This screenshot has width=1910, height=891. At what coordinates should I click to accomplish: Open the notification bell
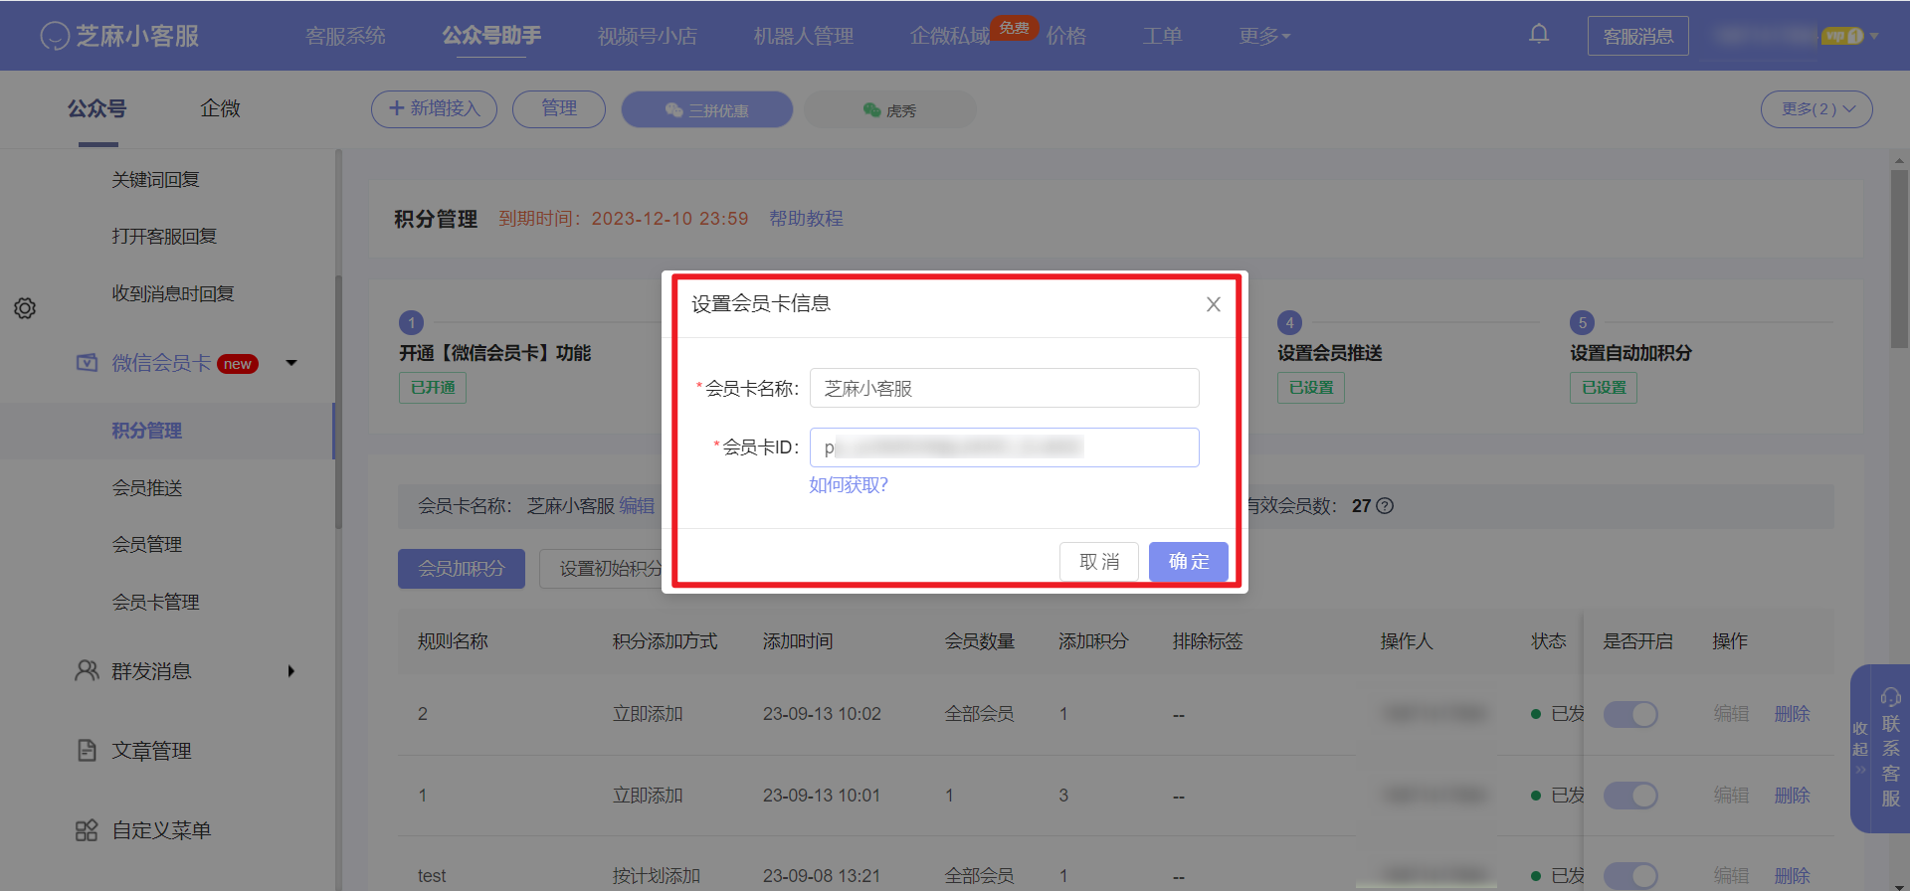tap(1539, 35)
